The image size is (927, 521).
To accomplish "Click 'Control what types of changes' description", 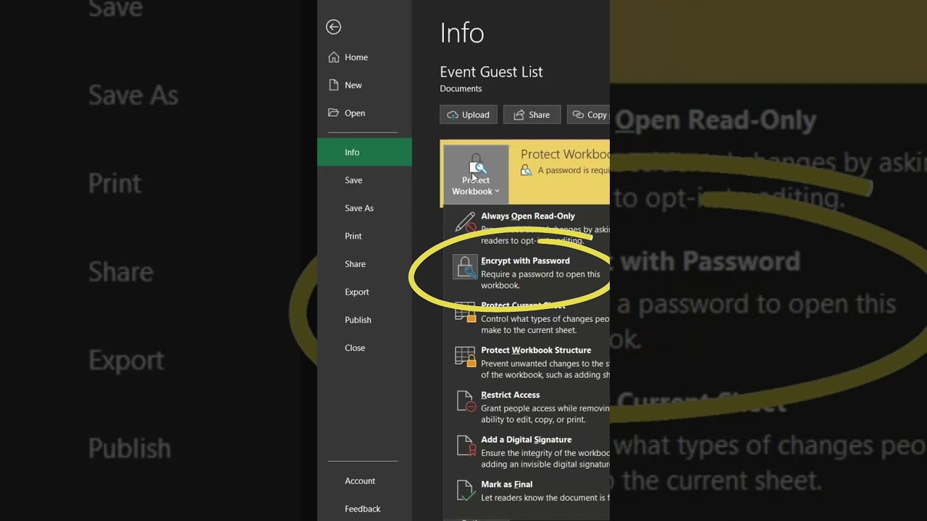I will coord(545,324).
